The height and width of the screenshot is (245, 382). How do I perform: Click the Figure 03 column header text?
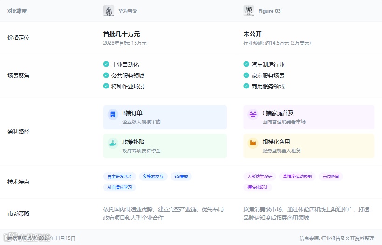pos(269,11)
